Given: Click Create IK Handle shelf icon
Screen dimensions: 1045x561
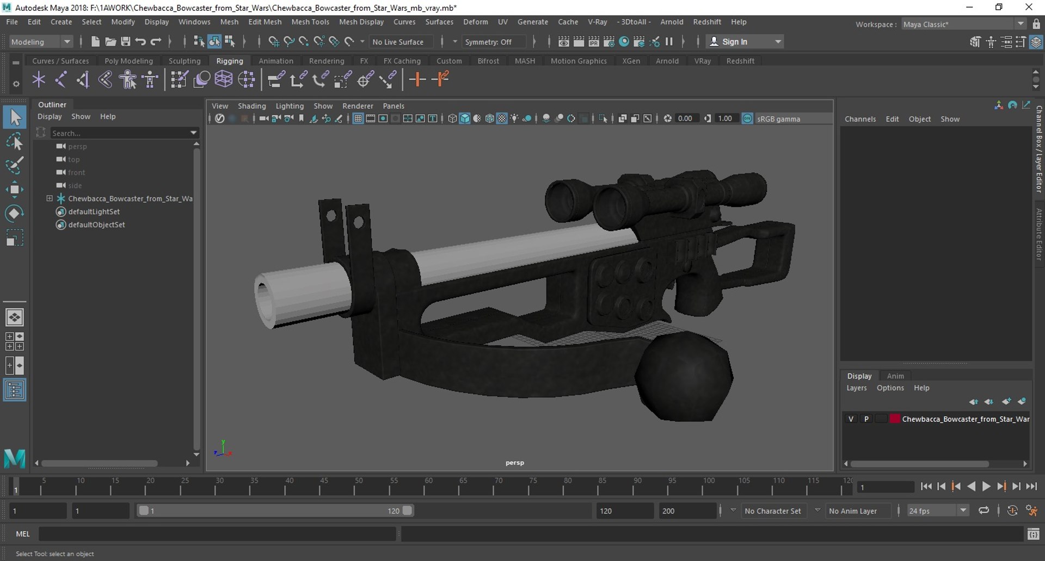Looking at the screenshot, I should coord(83,80).
